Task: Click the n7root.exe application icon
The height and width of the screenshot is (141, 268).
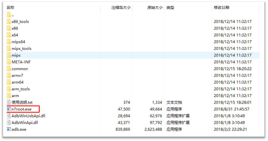Action: point(9,109)
